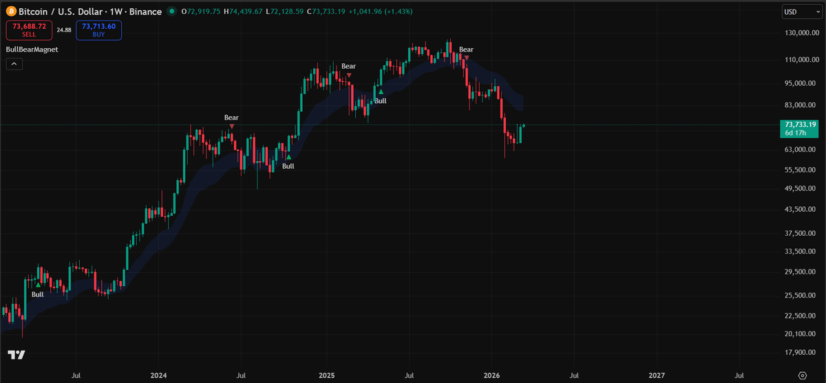This screenshot has height=383, width=826.
Task: Click the 37,500.00 price axis label
Action: 799,233
